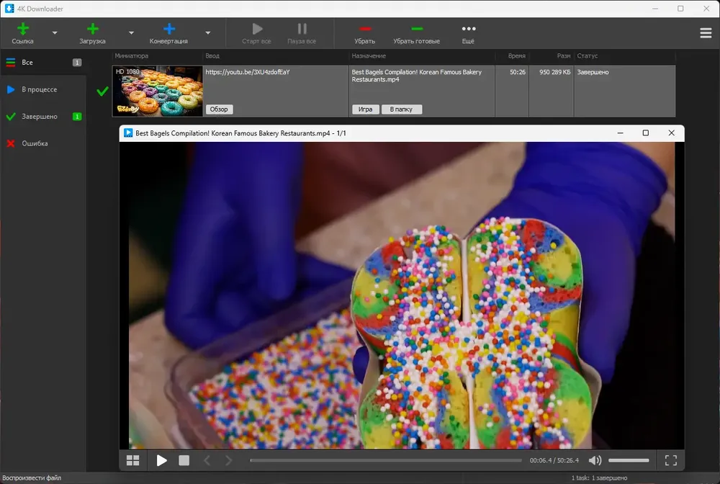Adjust the player volume slider
The height and width of the screenshot is (484, 720).
click(x=629, y=460)
